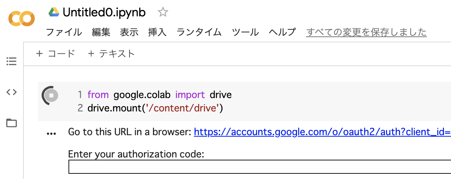Click the Google Drive icon beside title
Image resolution: width=451 pixels, height=179 pixels.
[54, 13]
